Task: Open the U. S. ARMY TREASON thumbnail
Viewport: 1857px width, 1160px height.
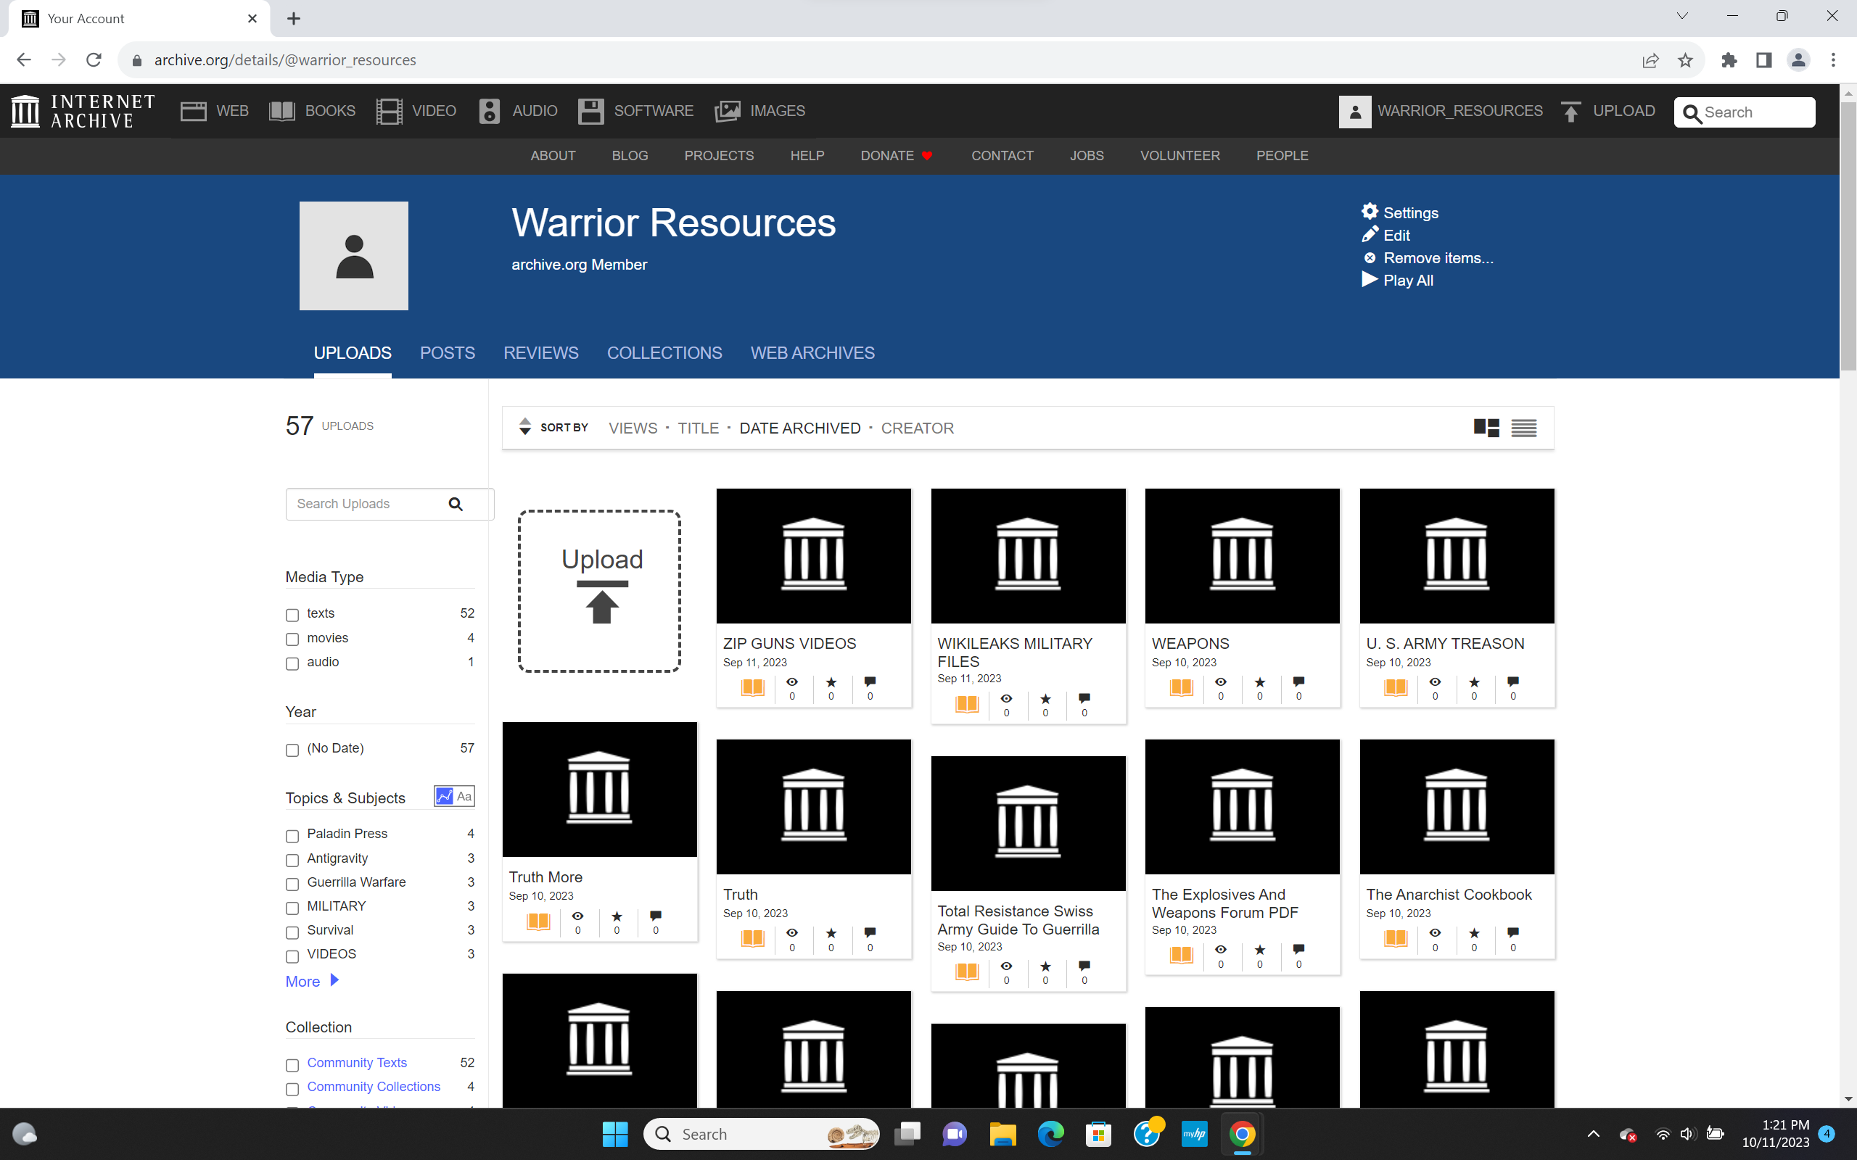Action: (1457, 555)
